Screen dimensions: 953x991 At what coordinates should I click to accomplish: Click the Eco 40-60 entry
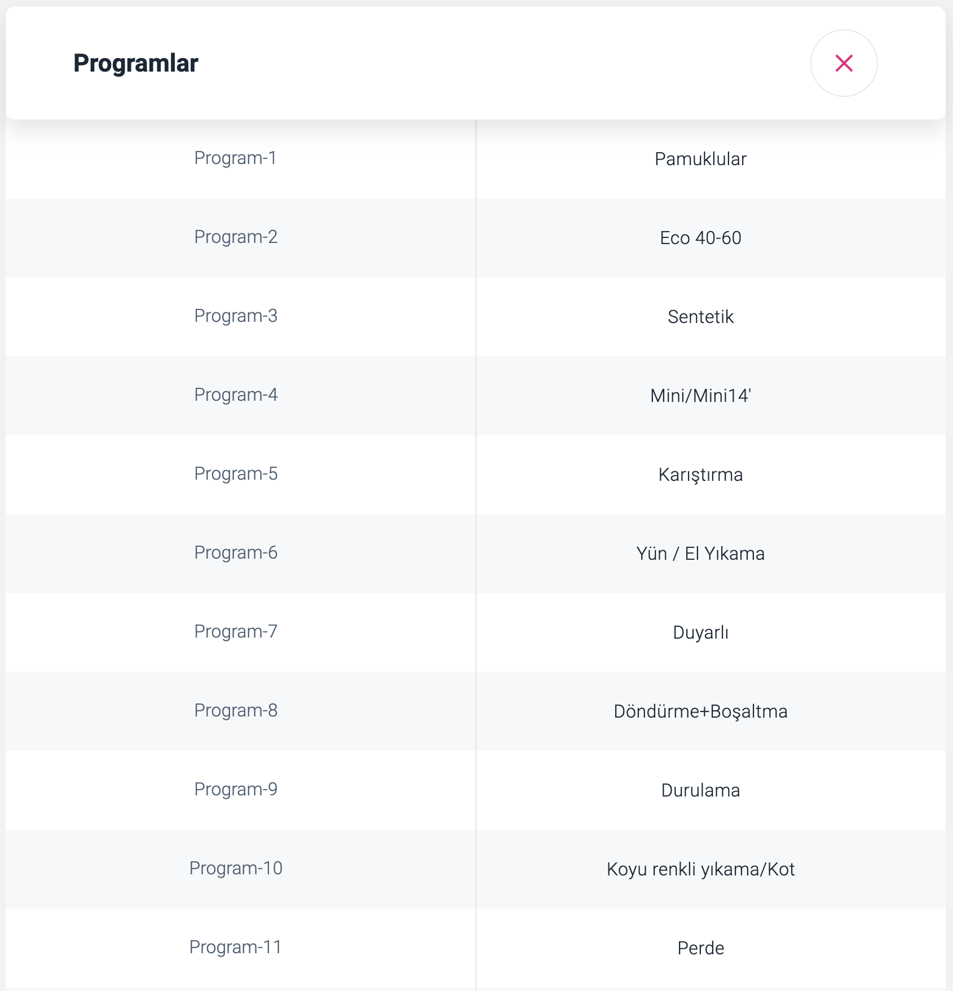click(x=700, y=238)
